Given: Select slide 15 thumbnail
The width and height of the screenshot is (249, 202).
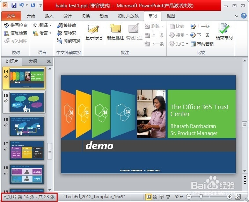Looking at the screenshot, I should tap(27, 102).
